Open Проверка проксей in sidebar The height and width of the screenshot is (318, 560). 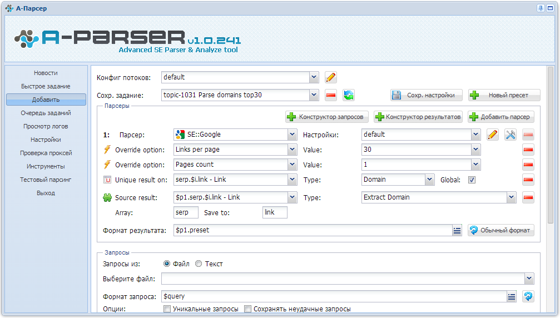click(x=46, y=153)
